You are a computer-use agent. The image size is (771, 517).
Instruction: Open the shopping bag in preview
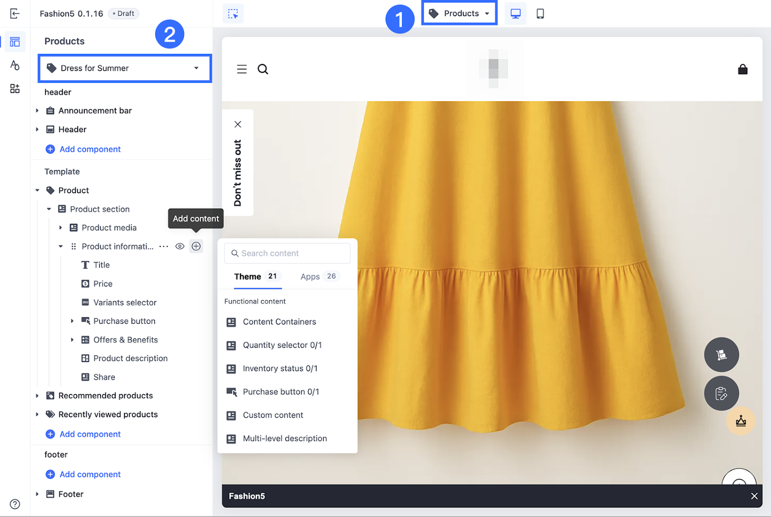pos(743,69)
